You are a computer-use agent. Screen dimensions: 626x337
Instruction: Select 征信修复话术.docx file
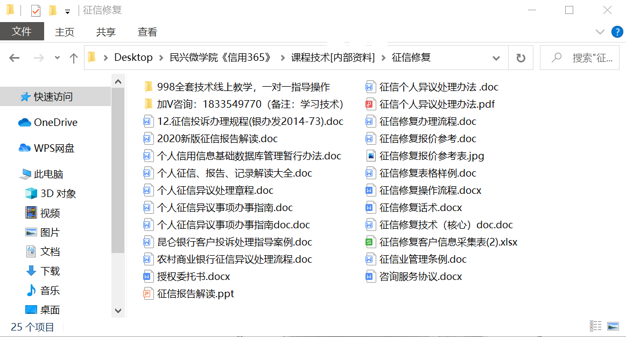click(x=413, y=207)
